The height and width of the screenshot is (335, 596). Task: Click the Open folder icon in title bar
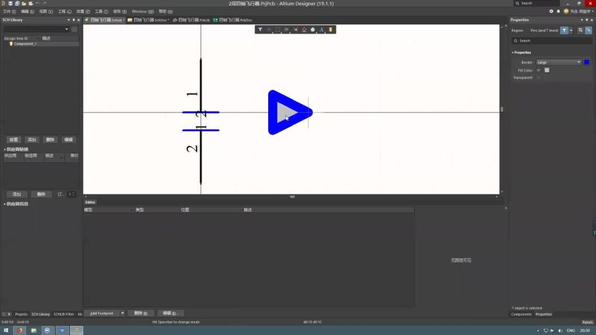24,4
